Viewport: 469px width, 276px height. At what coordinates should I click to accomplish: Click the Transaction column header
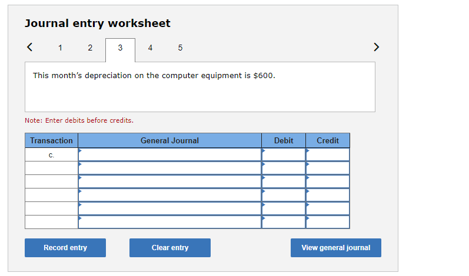[51, 140]
